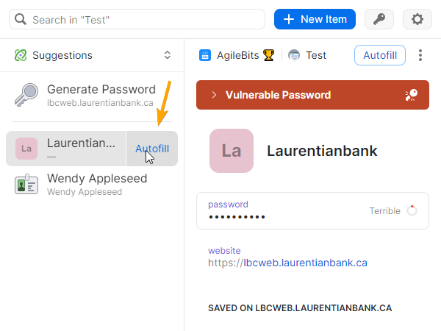Click the Suggestions link icon
The width and height of the screenshot is (441, 331).
point(21,55)
